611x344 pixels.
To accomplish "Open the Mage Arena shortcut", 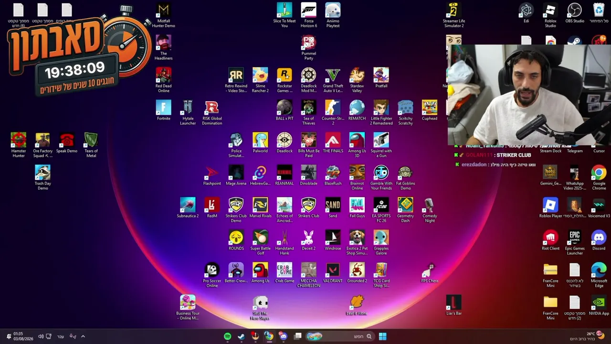I will click(x=236, y=176).
